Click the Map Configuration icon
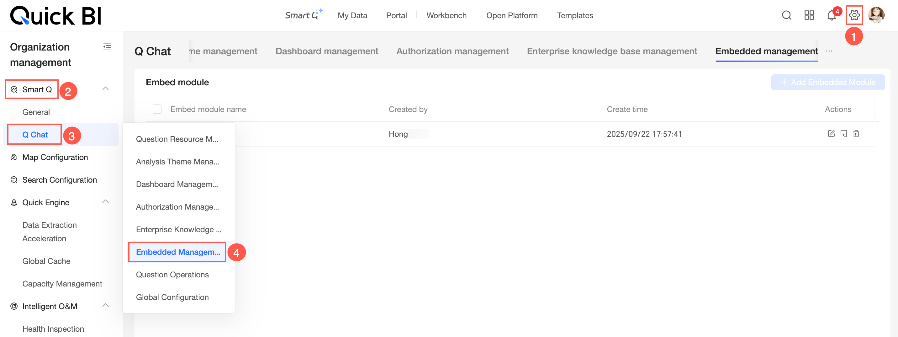898x337 pixels. [14, 157]
